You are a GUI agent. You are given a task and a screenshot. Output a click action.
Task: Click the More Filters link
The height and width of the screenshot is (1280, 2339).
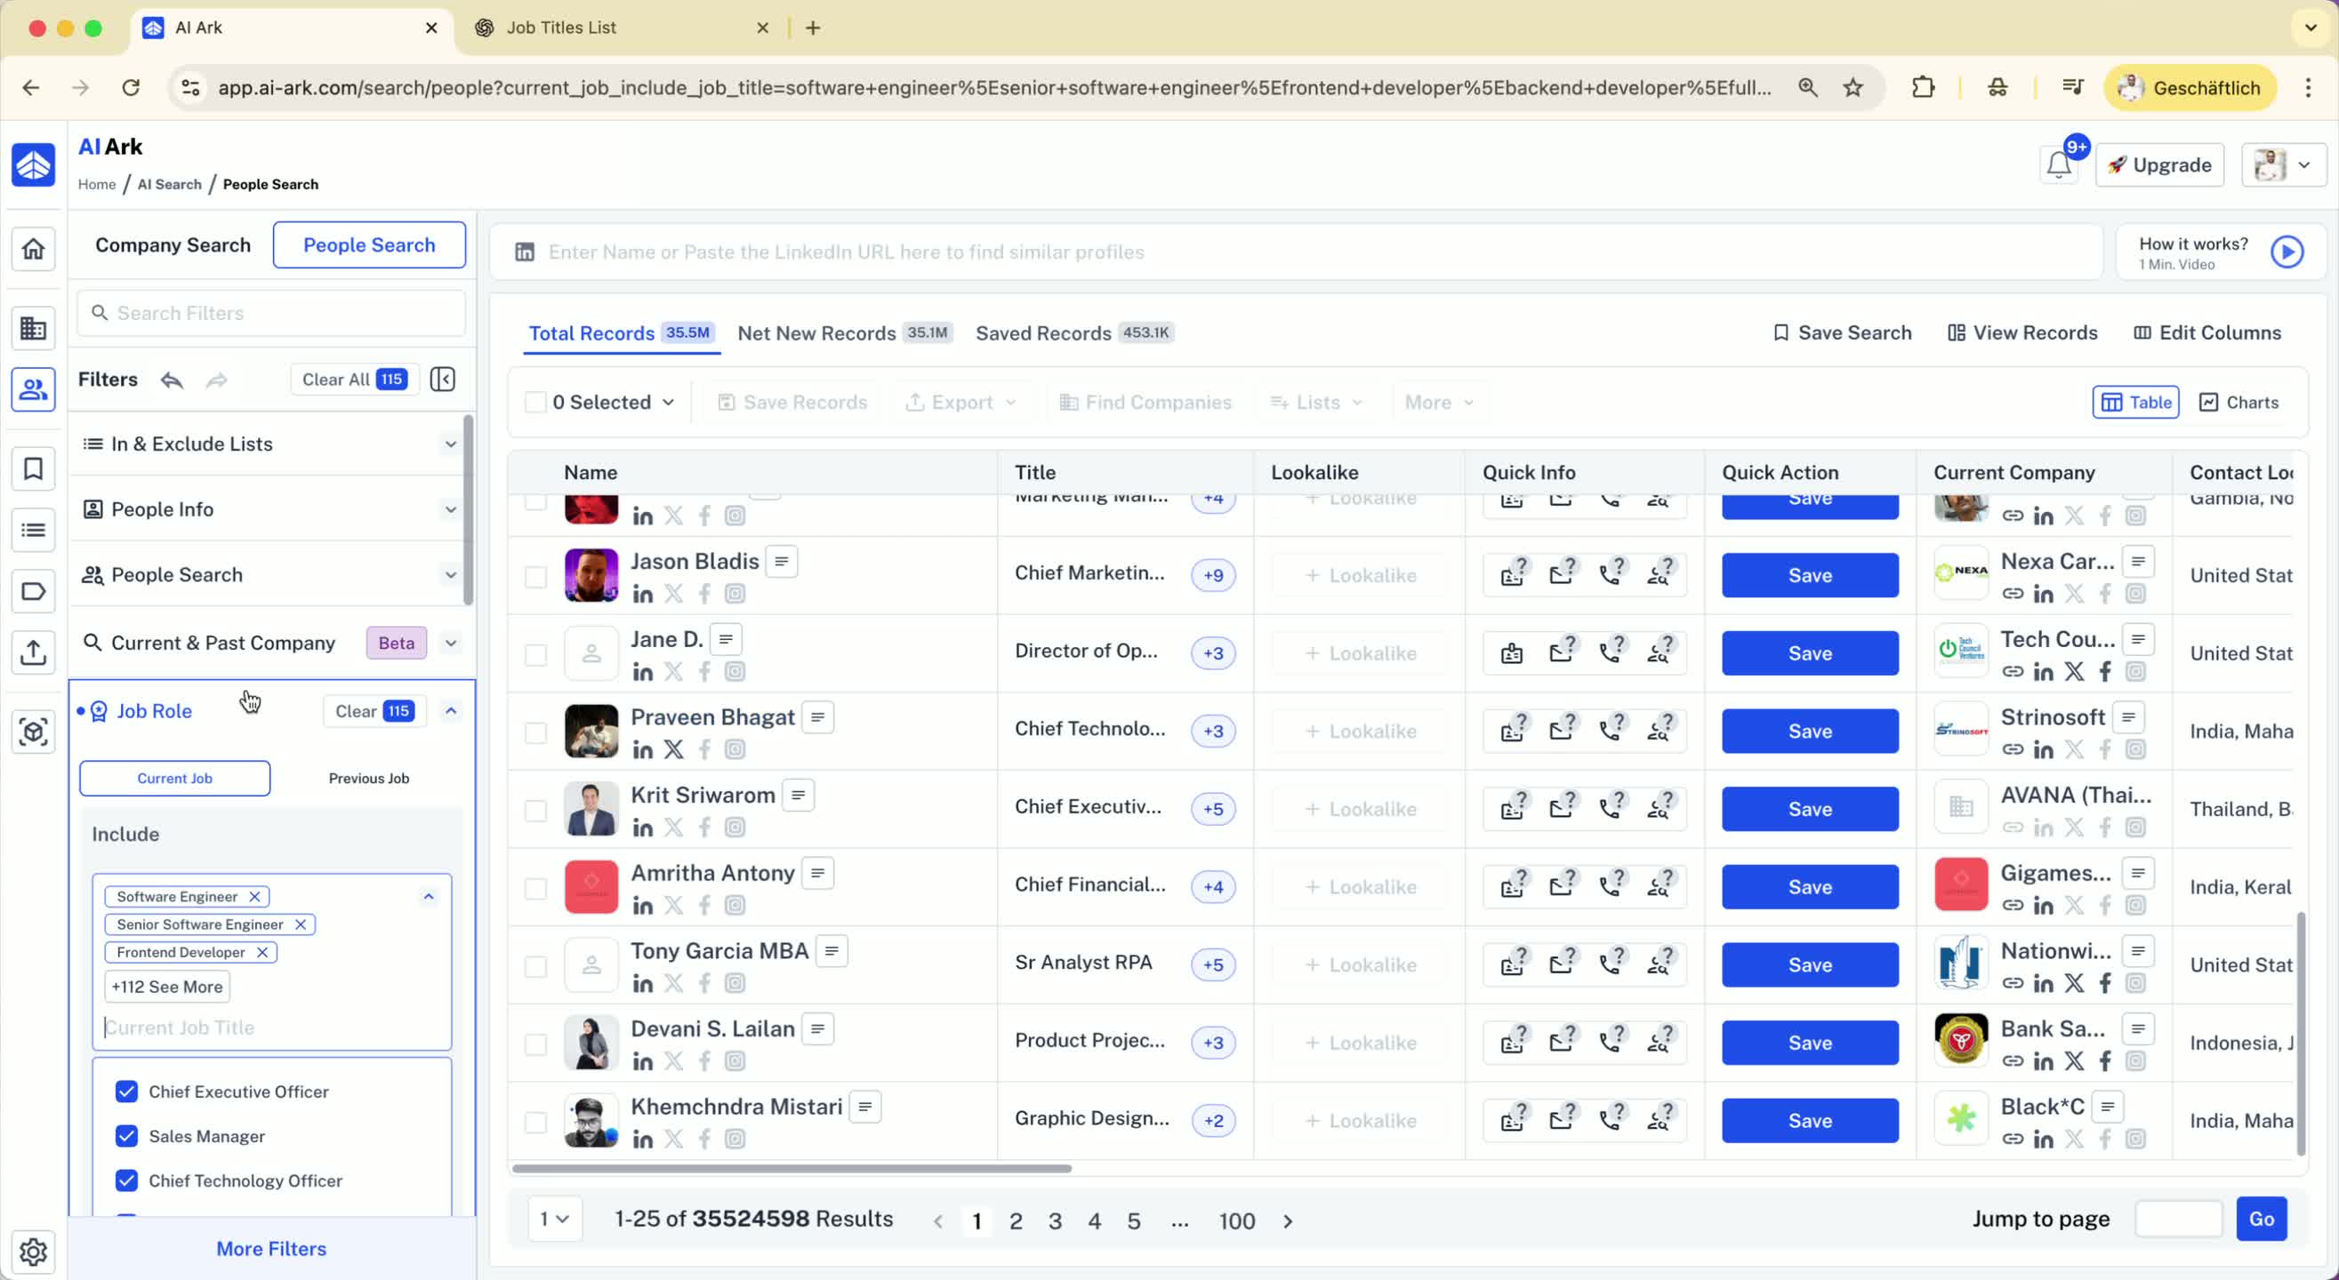[270, 1248]
